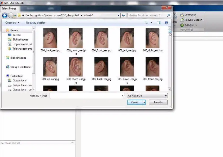
Task: Open the 'All Files (*.*)' filter dropdown
Action: (x=147, y=96)
